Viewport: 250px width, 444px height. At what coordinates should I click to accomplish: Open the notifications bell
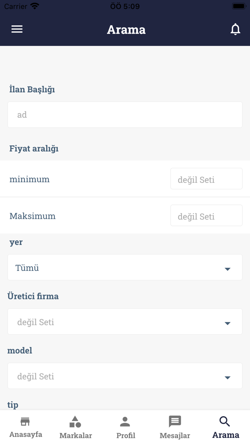235,29
